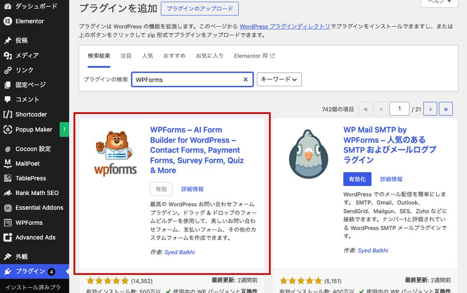Click the WP Mail SMTP pigeon thumbnail

(x=308, y=154)
